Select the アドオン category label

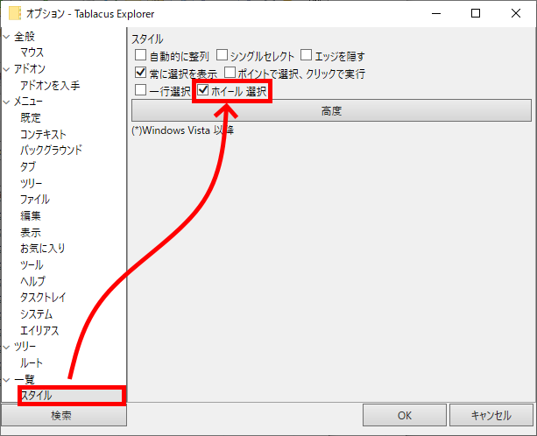30,69
